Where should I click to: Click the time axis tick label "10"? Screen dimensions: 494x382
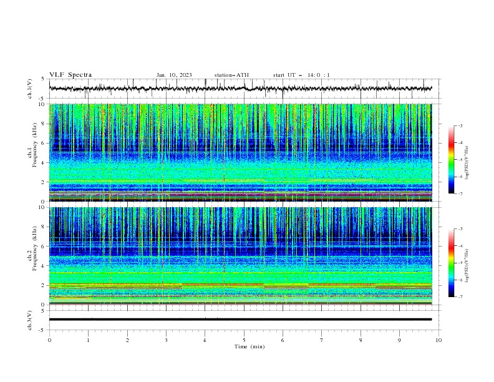(x=438, y=340)
